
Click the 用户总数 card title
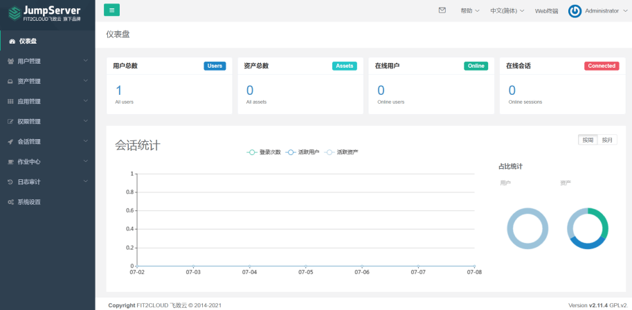tap(125, 66)
